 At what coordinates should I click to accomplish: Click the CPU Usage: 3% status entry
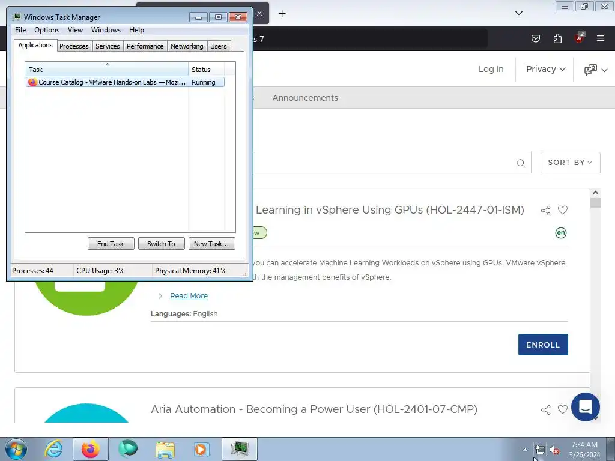[x=100, y=271]
